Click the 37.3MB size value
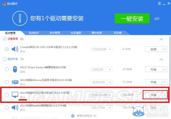 [x=127, y=82]
